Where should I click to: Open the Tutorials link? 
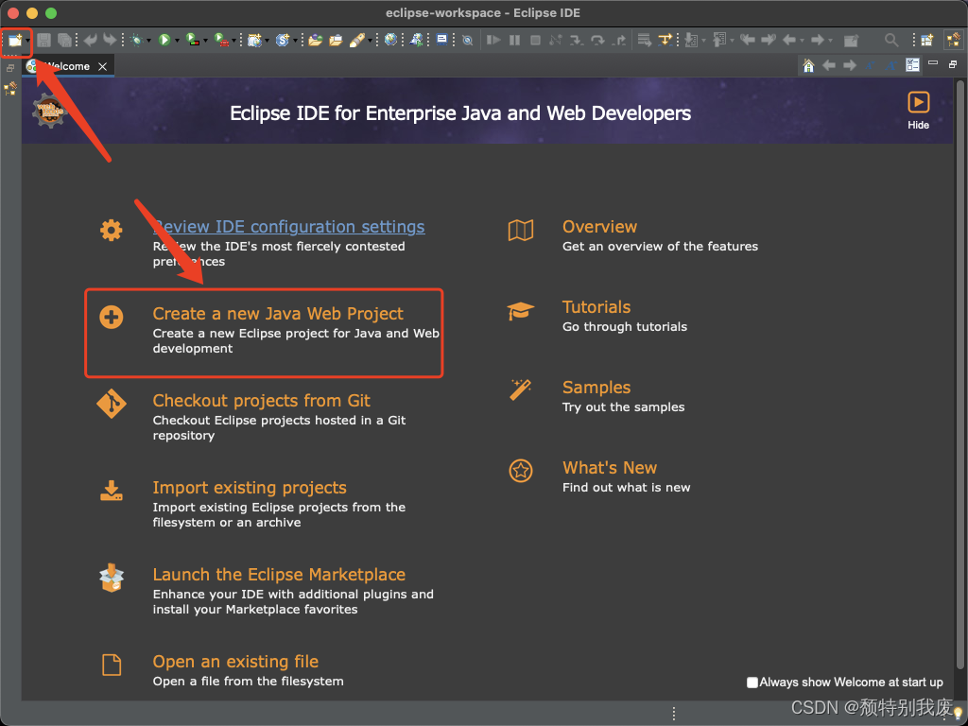pyautogui.click(x=596, y=307)
